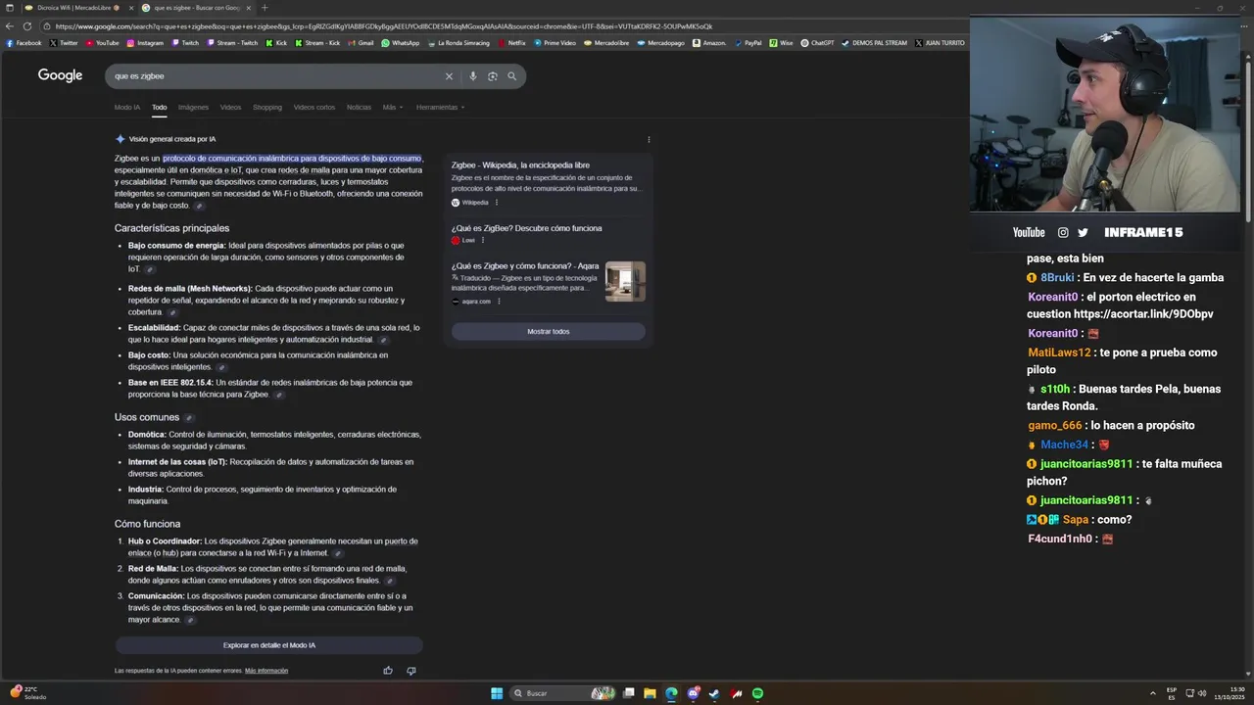Expand the 'Herramientas' dropdown
This screenshot has width=1254, height=705.
click(x=440, y=107)
